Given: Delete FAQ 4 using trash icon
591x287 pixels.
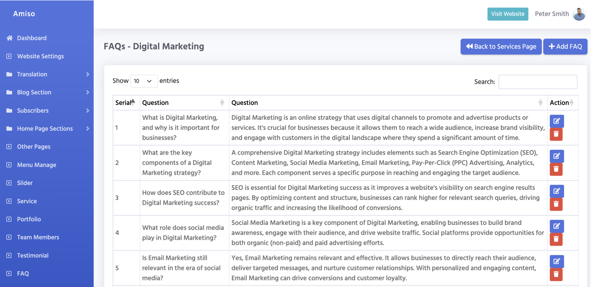Looking at the screenshot, I should (x=556, y=239).
